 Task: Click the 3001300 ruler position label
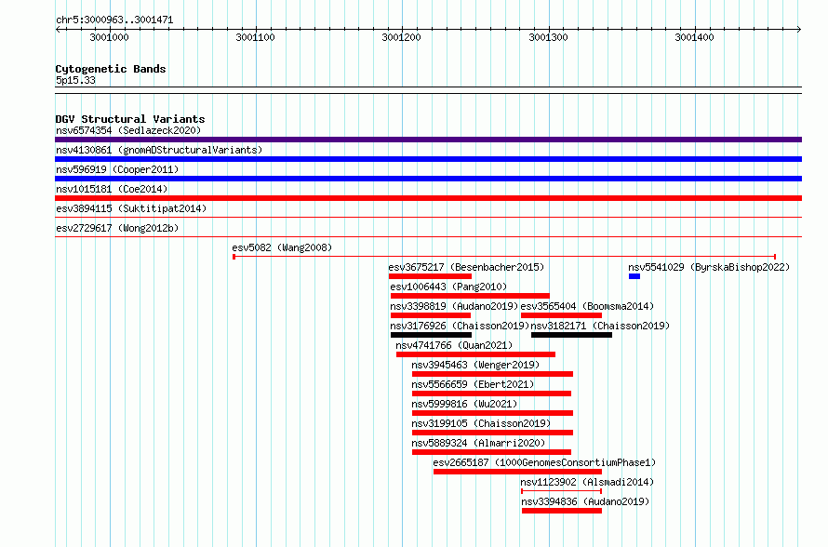[x=548, y=37]
